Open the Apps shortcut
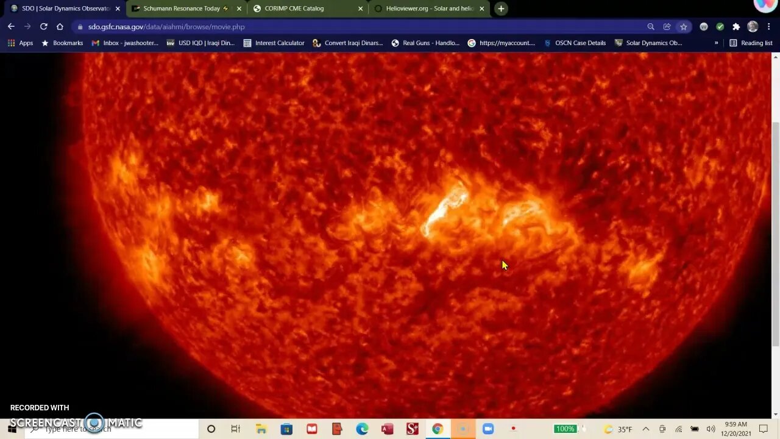This screenshot has height=439, width=780. point(20,43)
